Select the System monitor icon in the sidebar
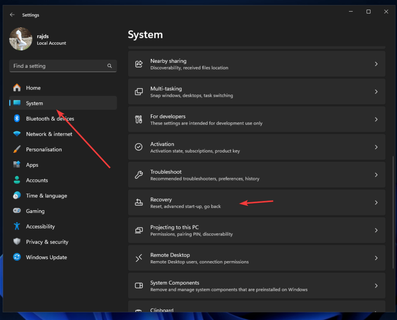 coord(17,103)
